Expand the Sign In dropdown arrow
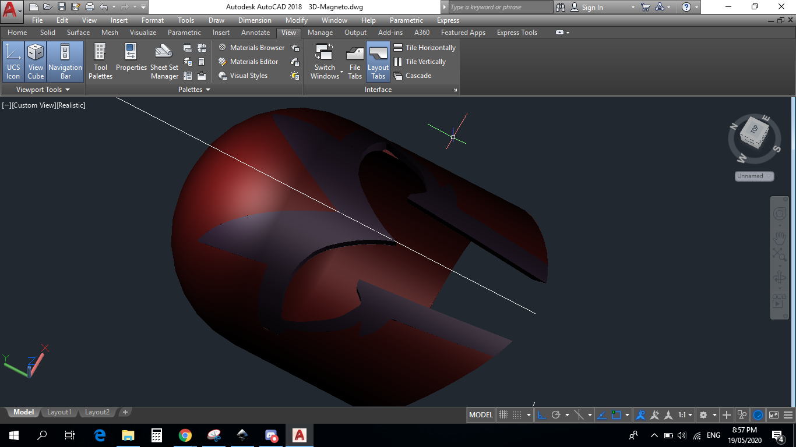Viewport: 796px width, 447px height. pos(633,8)
